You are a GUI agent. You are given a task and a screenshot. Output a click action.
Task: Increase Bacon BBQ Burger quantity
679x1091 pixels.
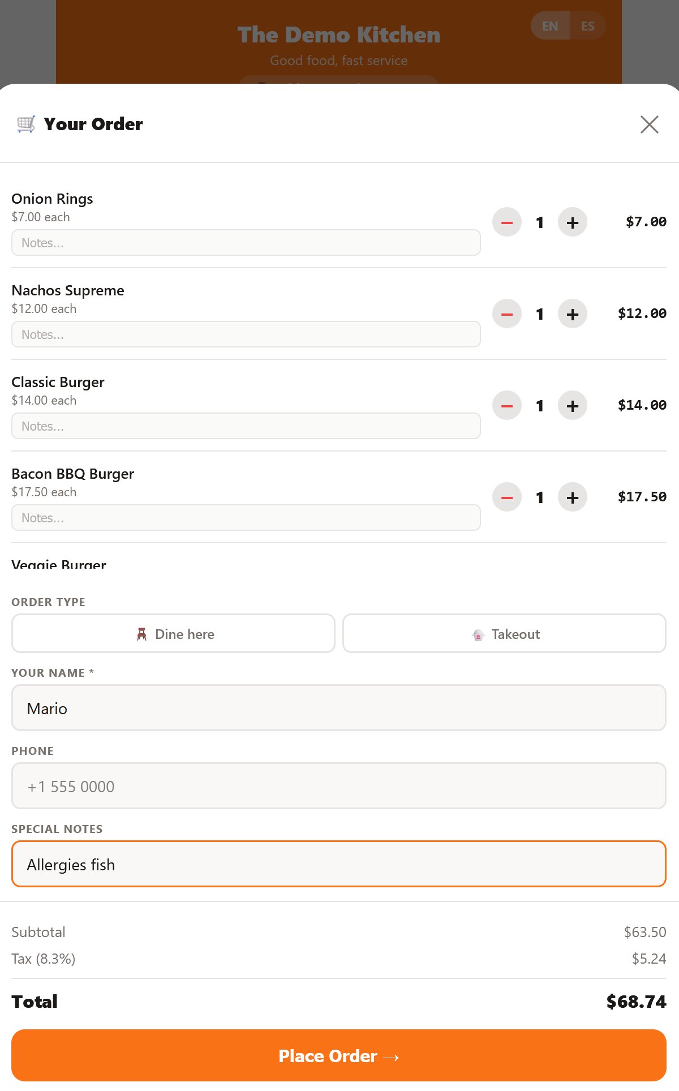point(573,497)
